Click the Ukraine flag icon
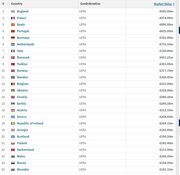 pos(13,90)
